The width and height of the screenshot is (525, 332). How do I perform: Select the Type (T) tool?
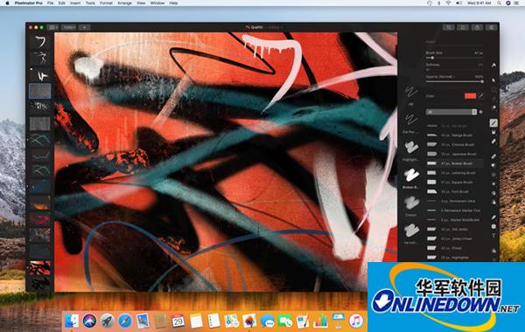coord(493,236)
